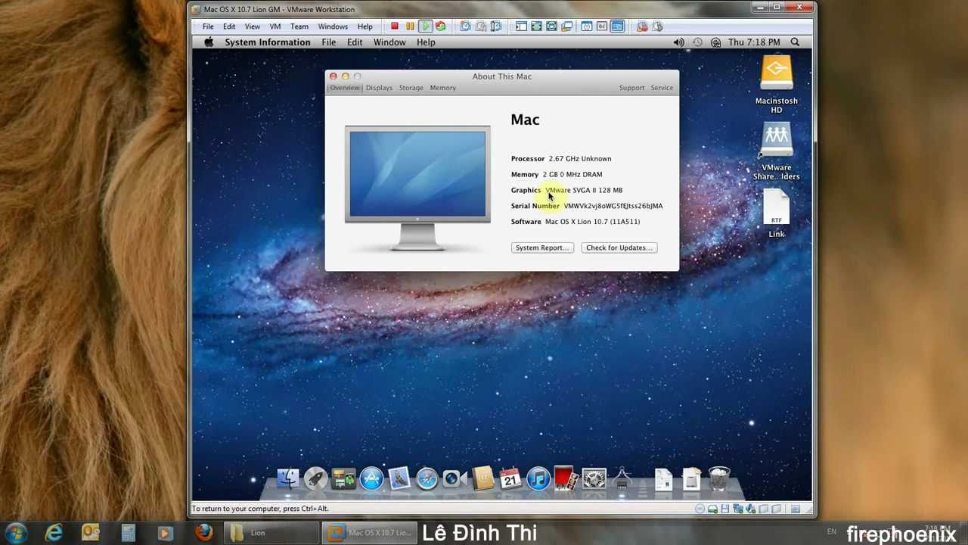The width and height of the screenshot is (968, 545).
Task: Click the System Report button
Action: pos(542,248)
